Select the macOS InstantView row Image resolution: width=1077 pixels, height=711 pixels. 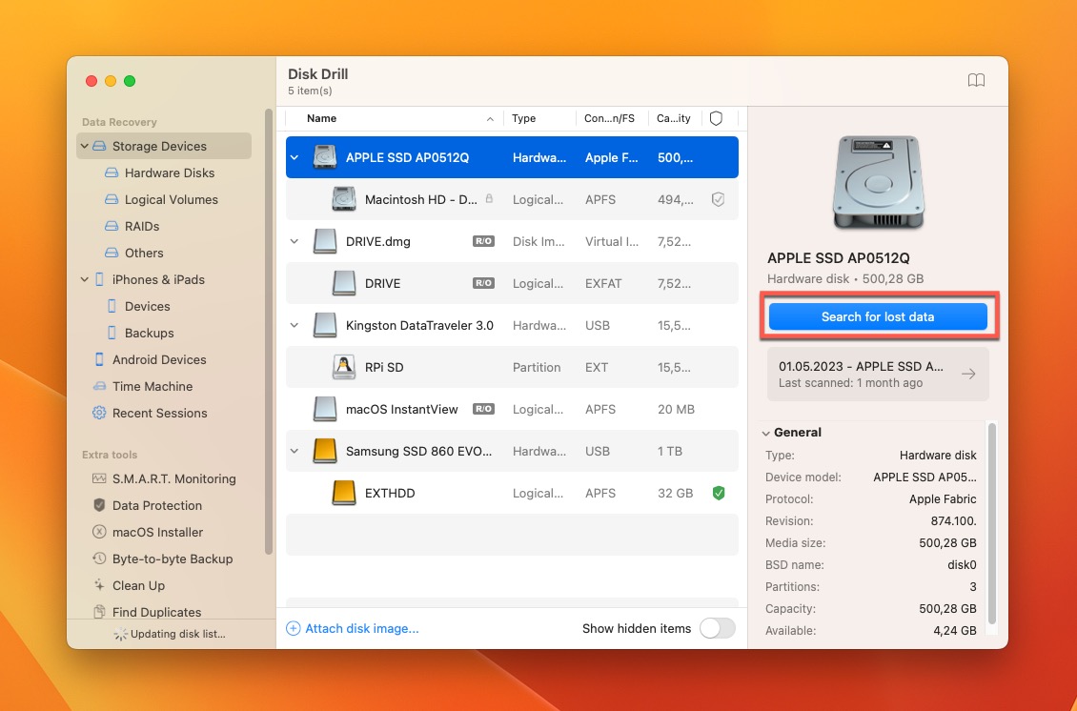pos(512,410)
